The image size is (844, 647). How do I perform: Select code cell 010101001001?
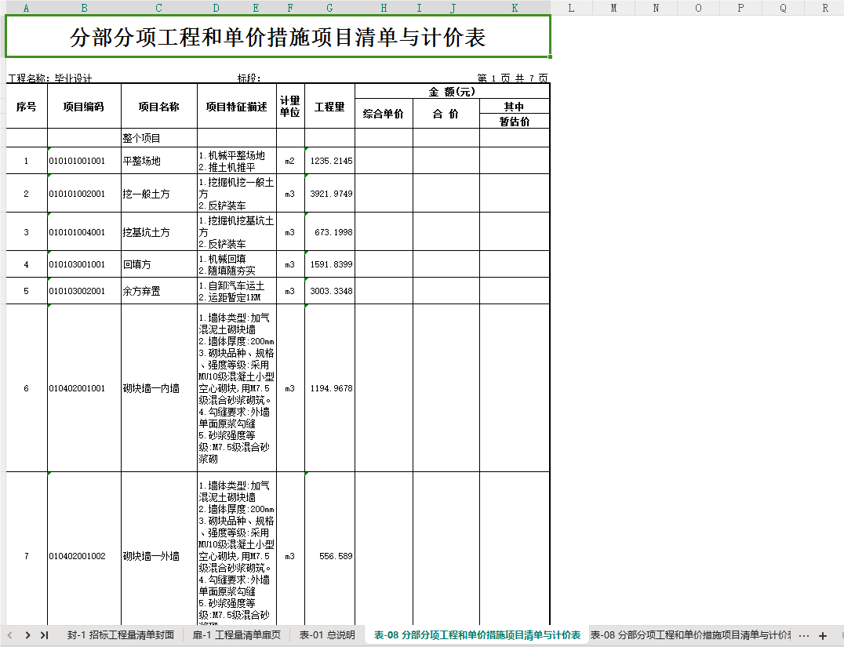[84, 161]
